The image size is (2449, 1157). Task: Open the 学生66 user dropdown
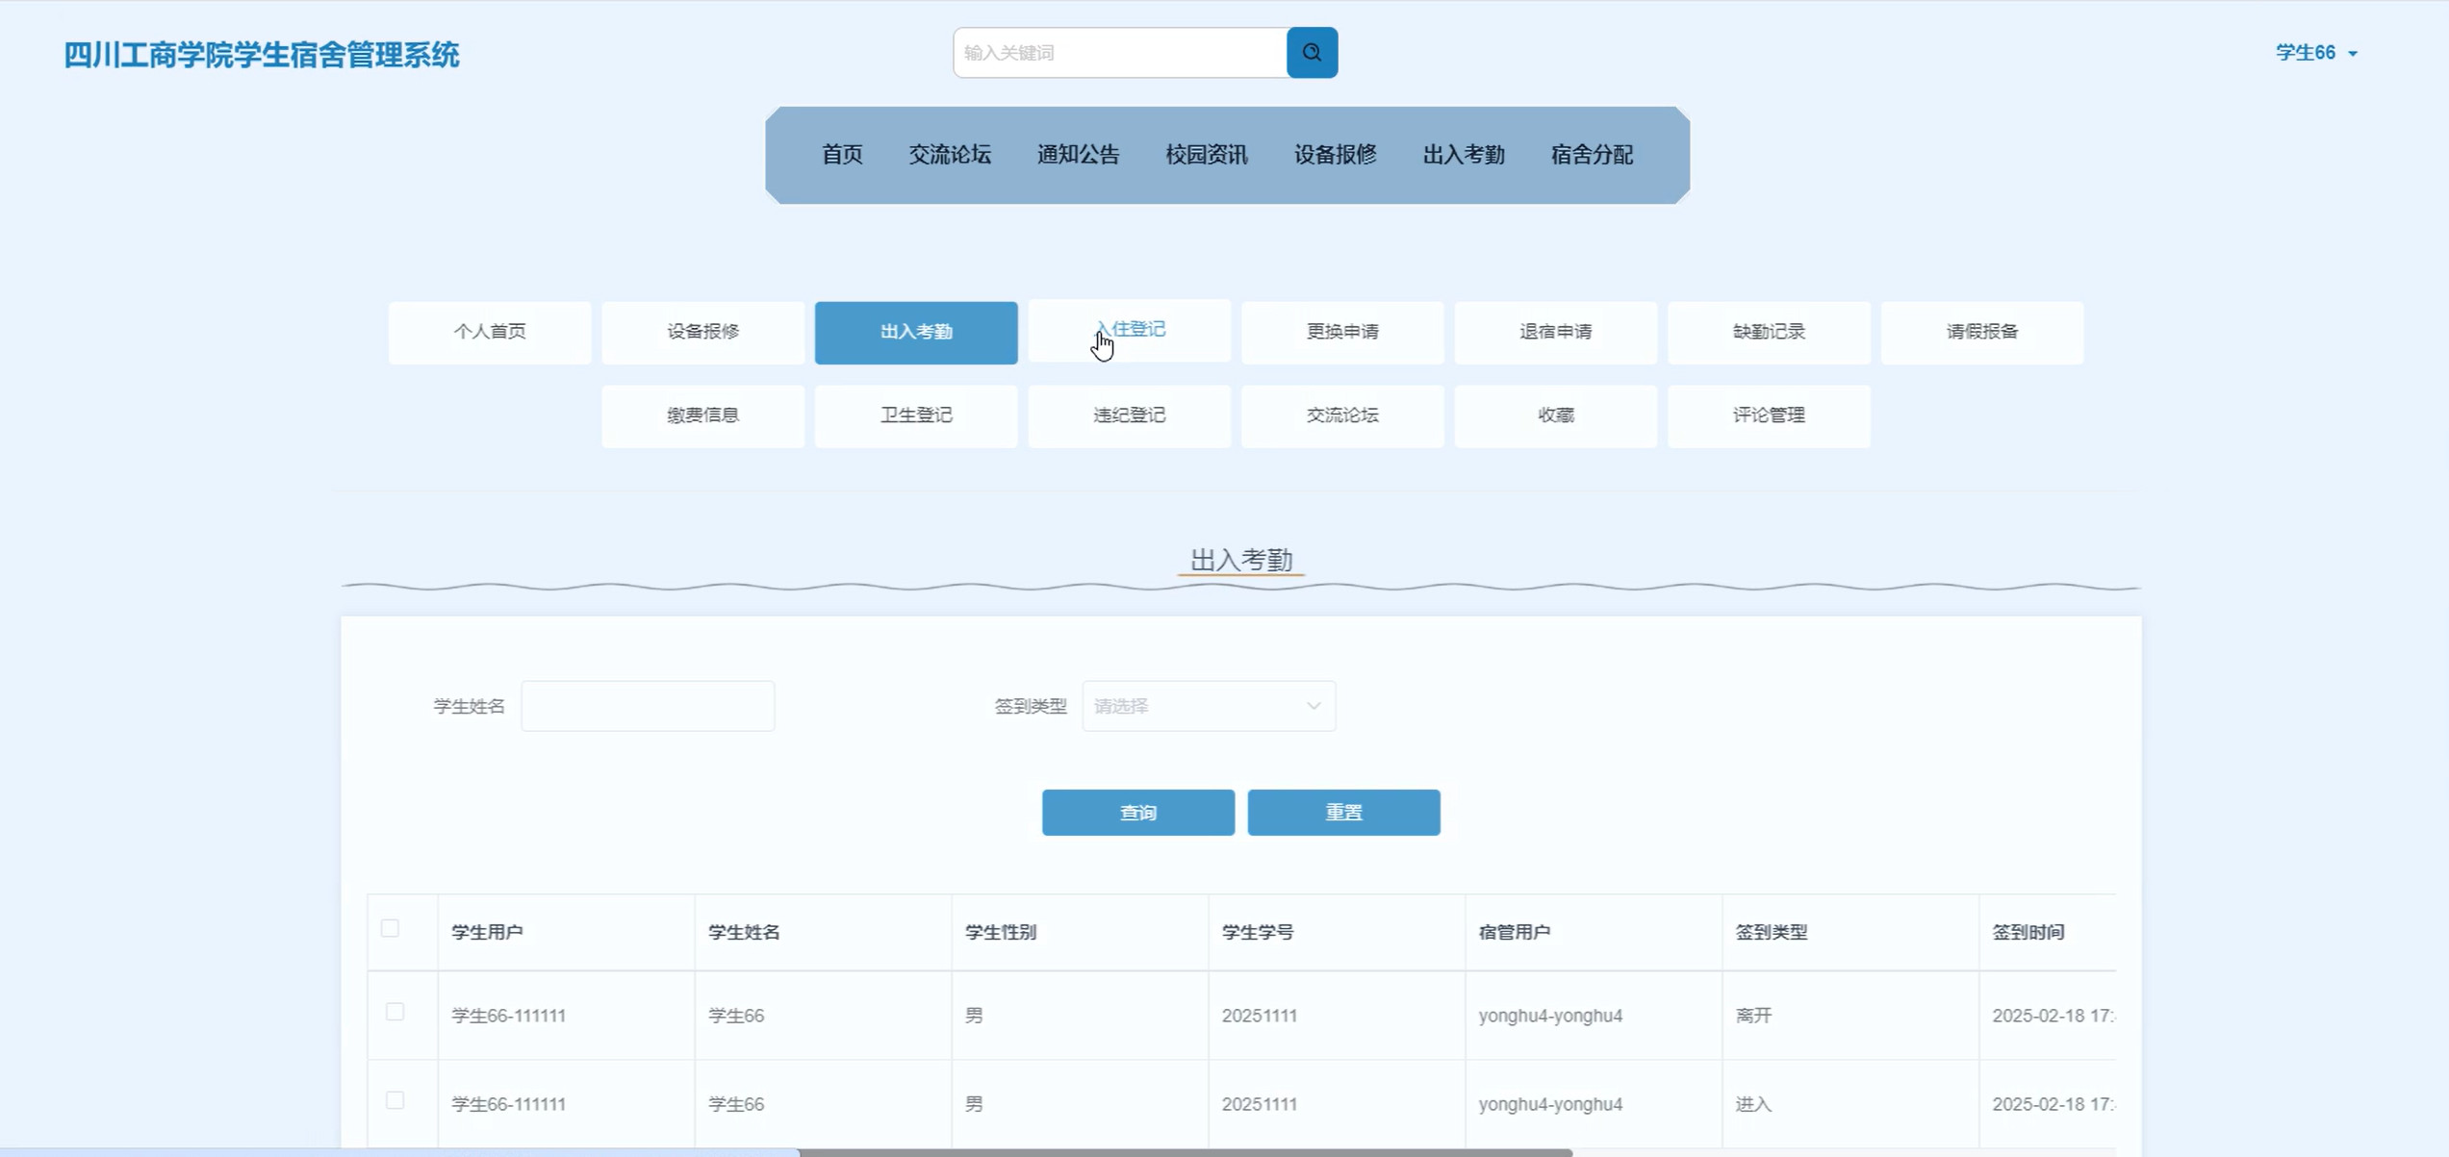2315,53
